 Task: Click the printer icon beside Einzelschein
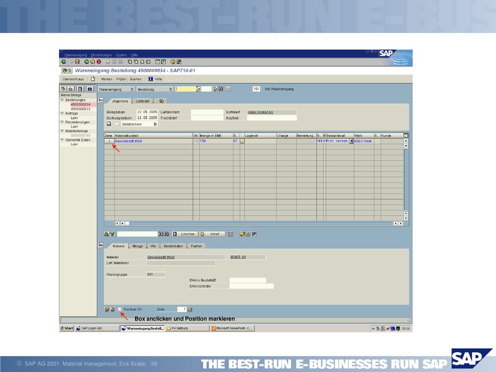pyautogui.click(x=109, y=124)
